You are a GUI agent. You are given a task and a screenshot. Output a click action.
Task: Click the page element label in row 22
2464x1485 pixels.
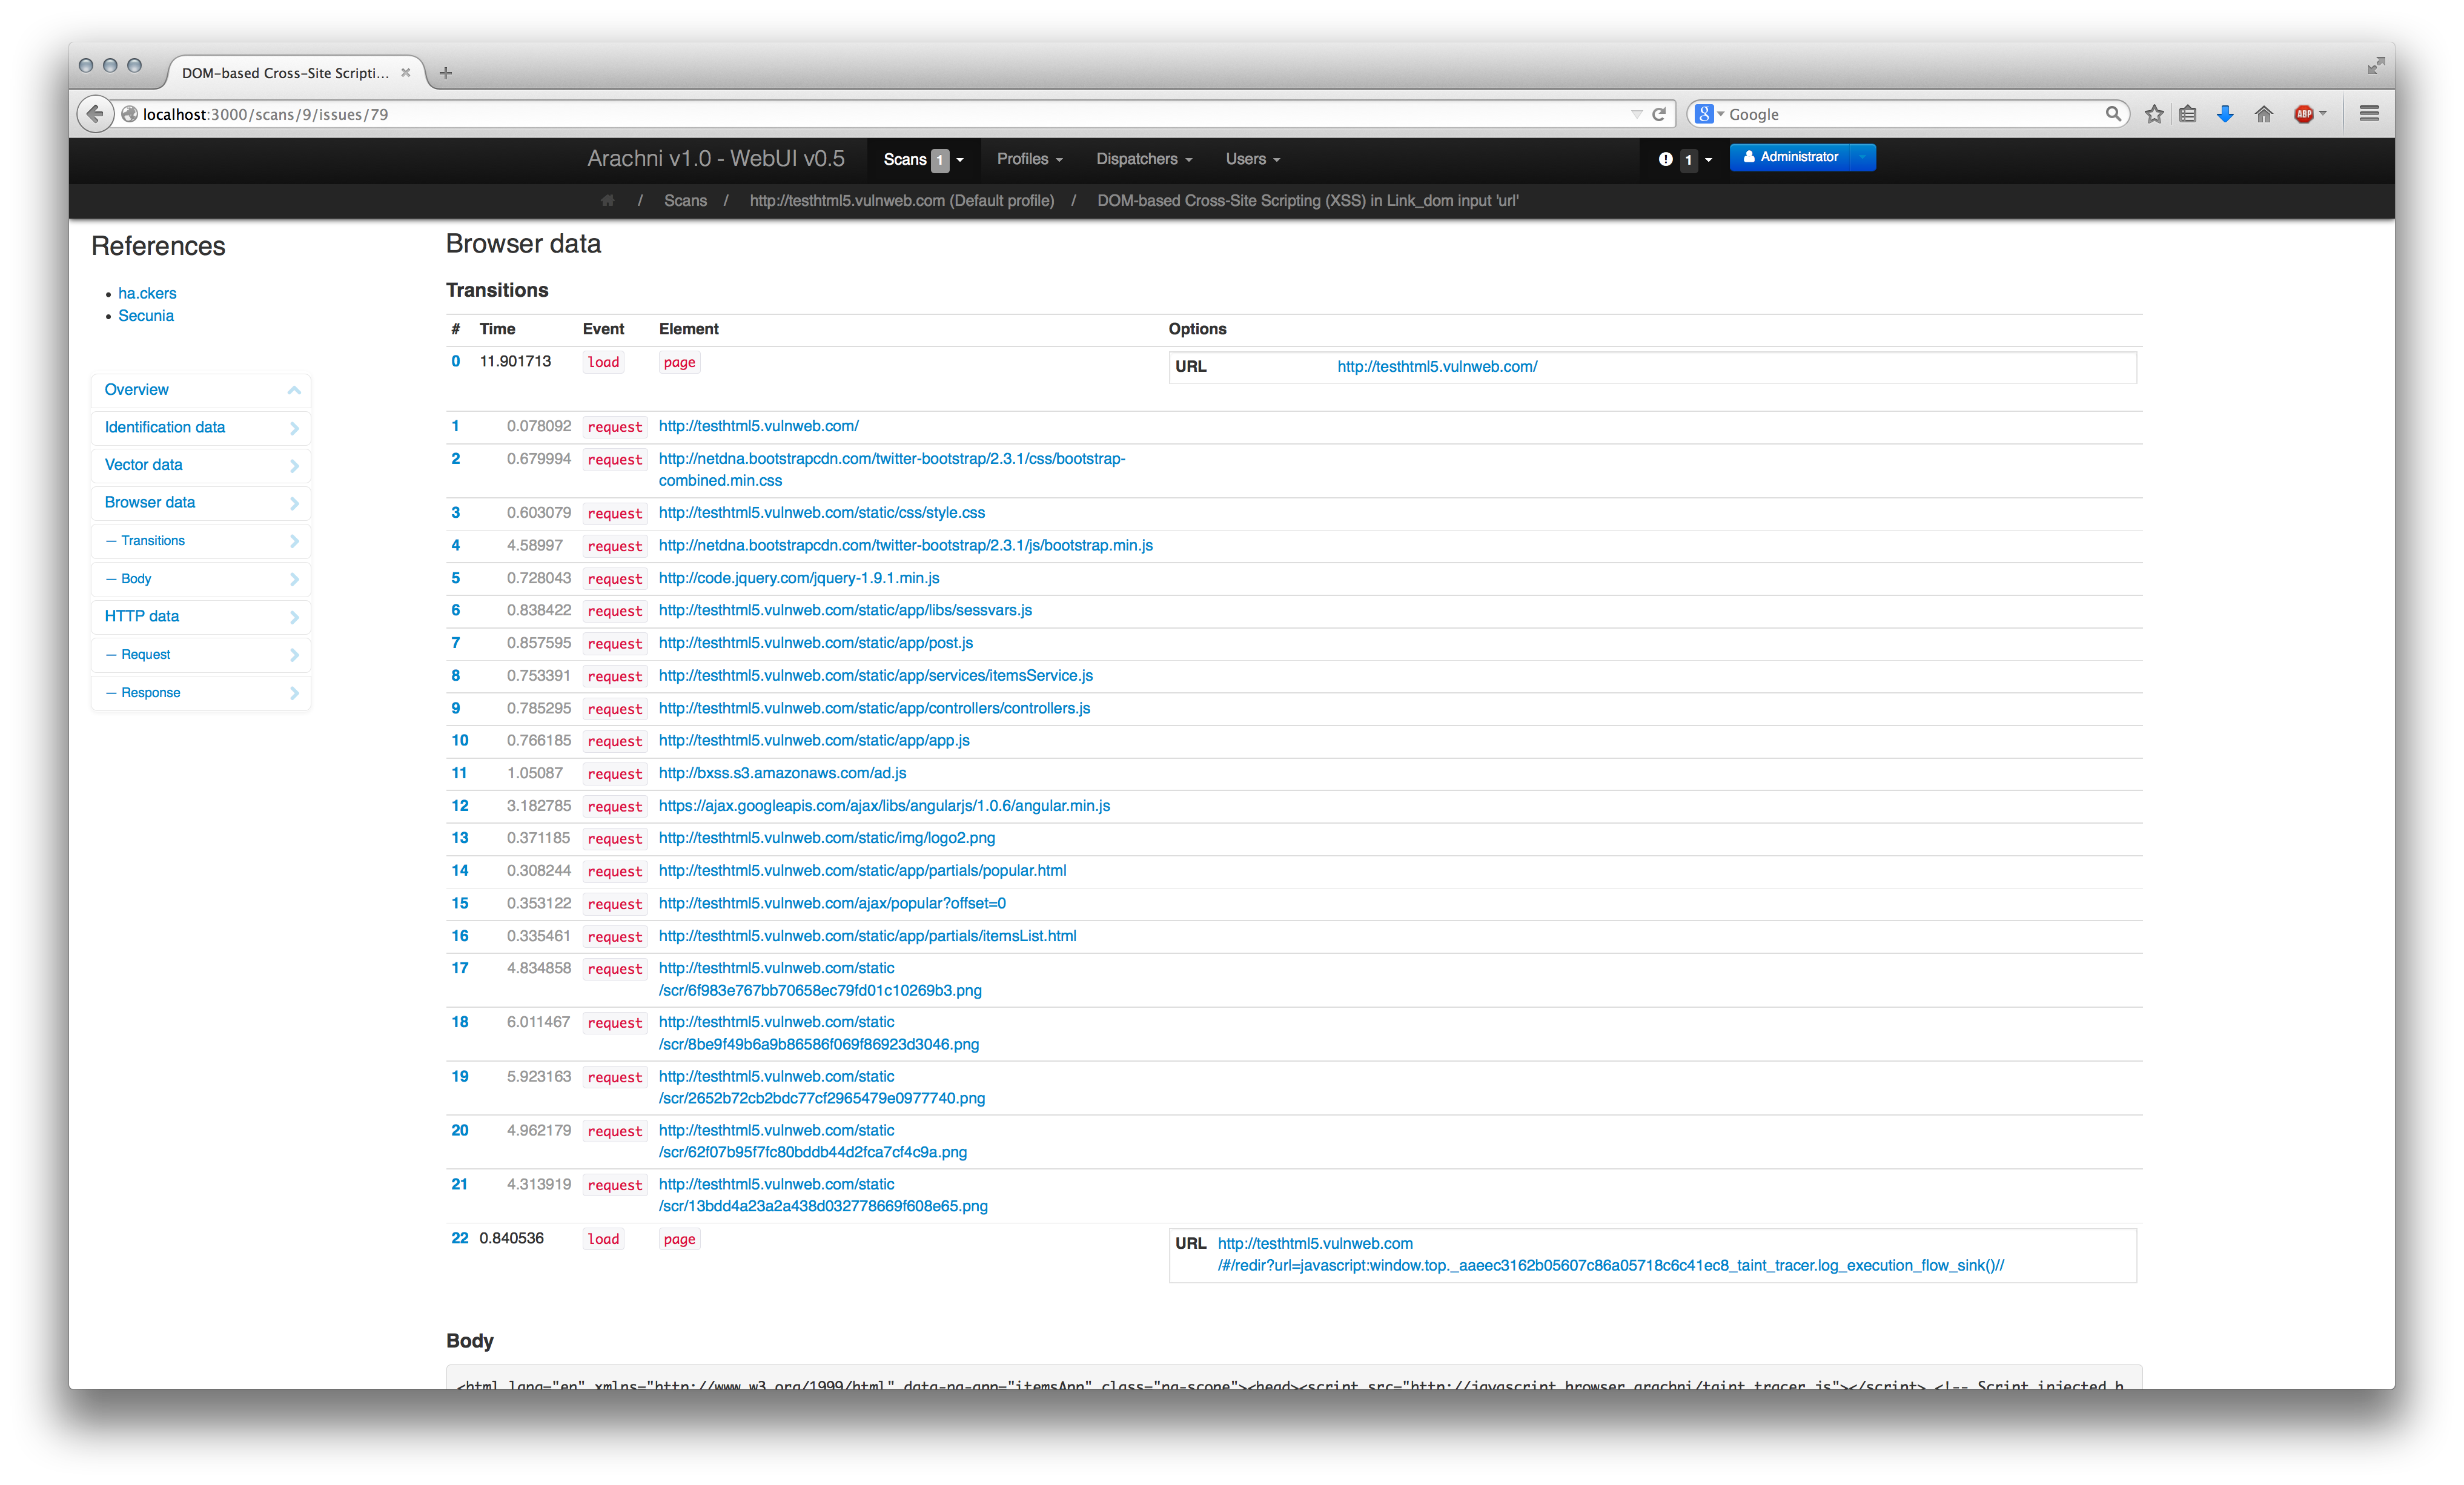point(679,1239)
